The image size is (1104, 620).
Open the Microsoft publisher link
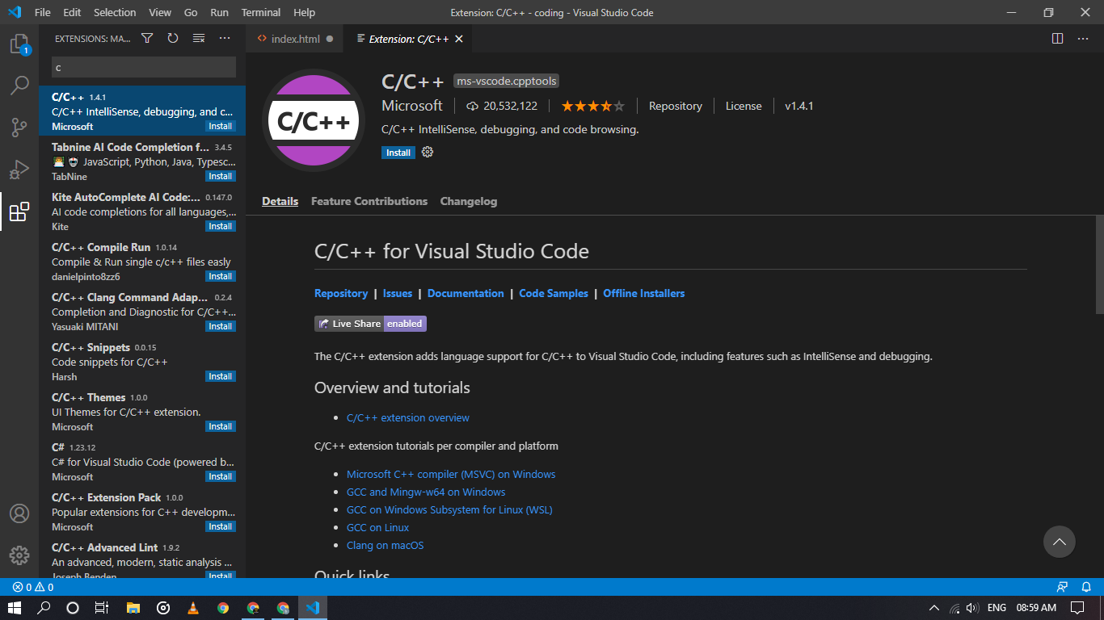(x=412, y=106)
